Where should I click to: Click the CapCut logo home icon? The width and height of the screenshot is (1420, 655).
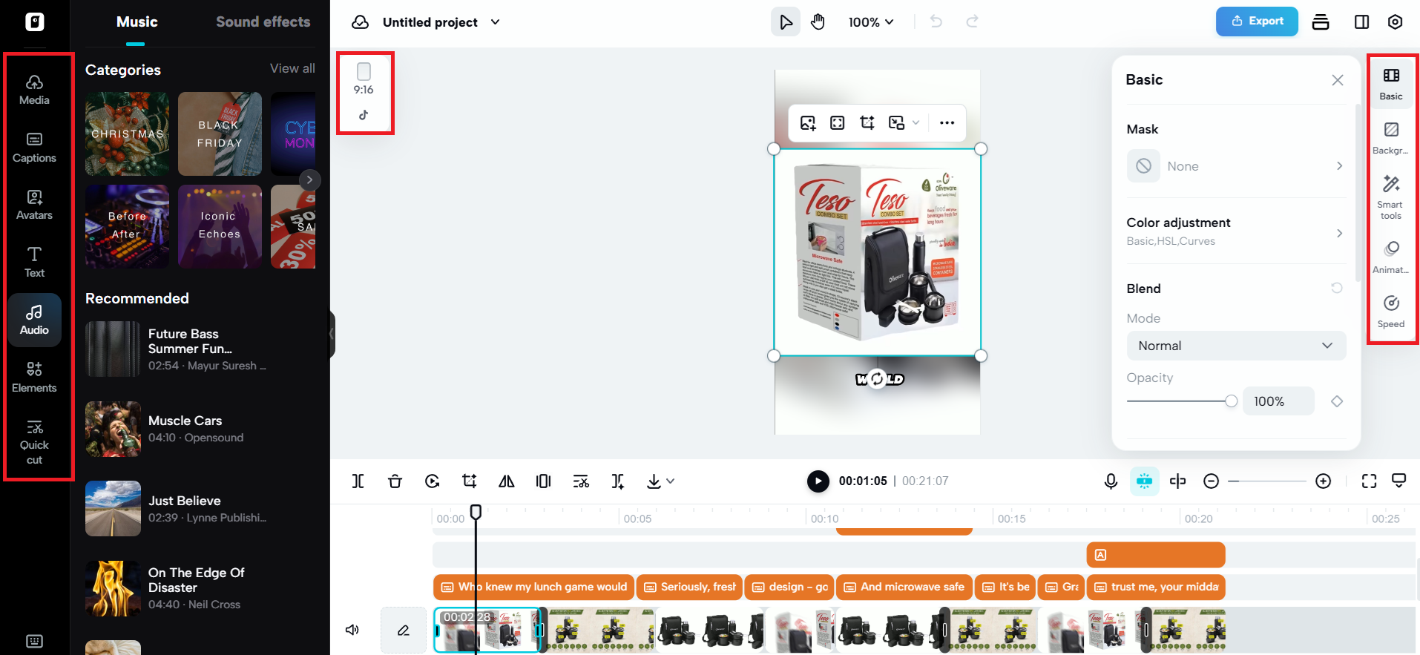35,22
